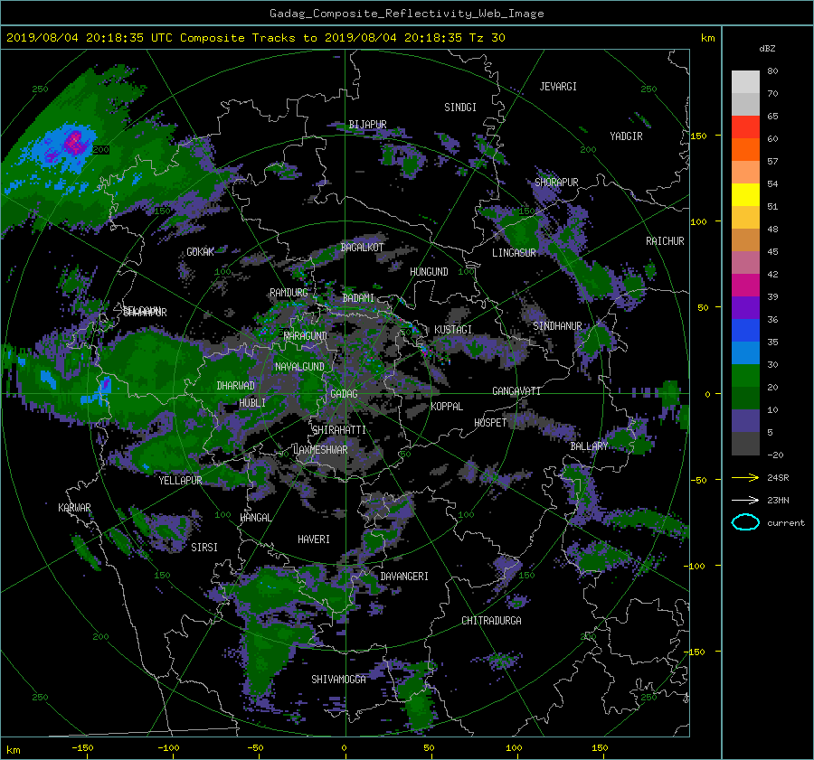The height and width of the screenshot is (760, 814).
Task: Click the SINDHANUR label
Action: coord(557,326)
